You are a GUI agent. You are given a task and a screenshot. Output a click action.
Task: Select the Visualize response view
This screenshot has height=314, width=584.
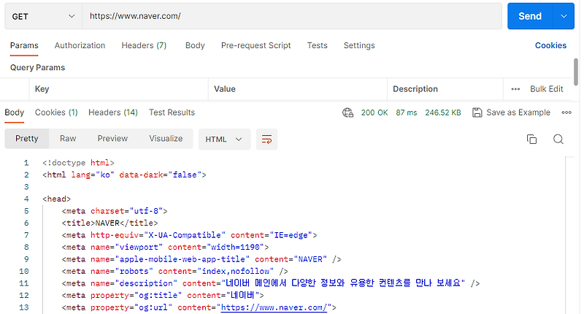point(166,139)
